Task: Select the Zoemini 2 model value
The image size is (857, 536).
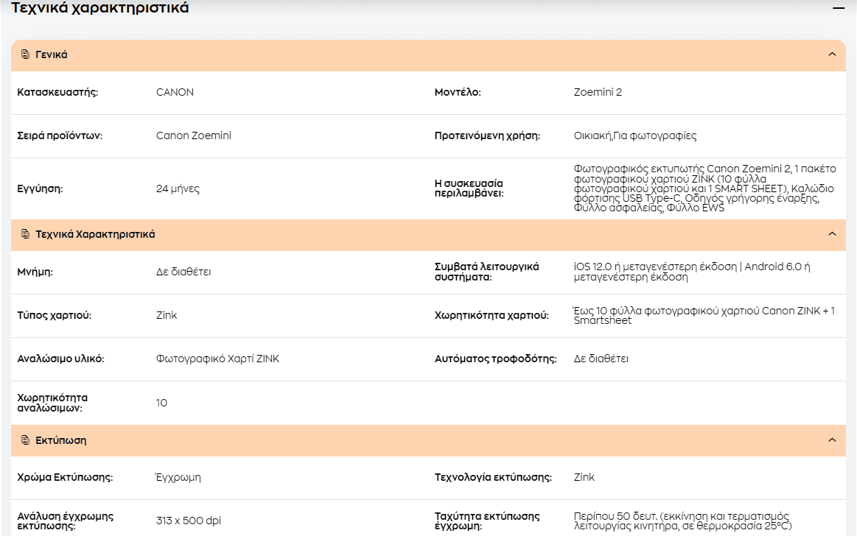Action: [598, 92]
